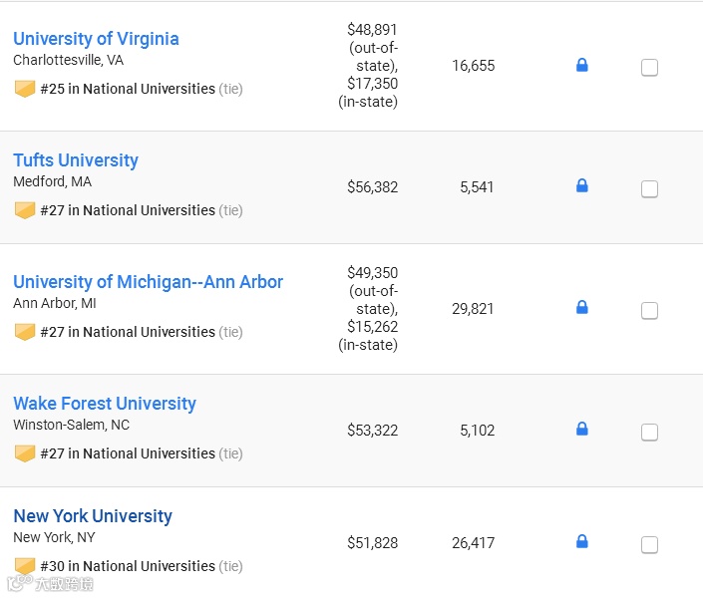Click the ranking badge icon under University of Michigan

[25, 332]
